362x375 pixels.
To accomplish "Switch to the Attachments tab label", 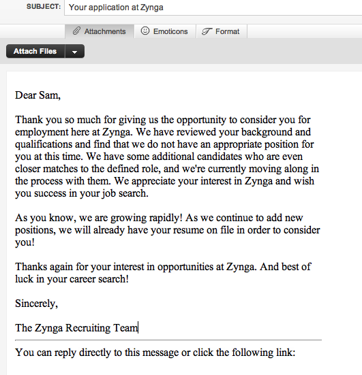I will (105, 31).
